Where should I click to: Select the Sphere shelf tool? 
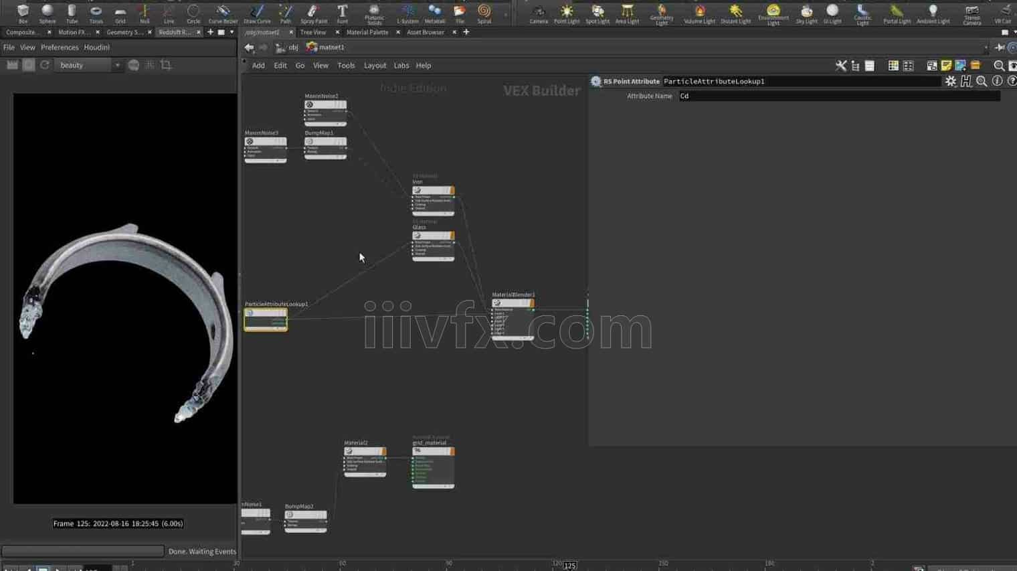[x=48, y=13]
